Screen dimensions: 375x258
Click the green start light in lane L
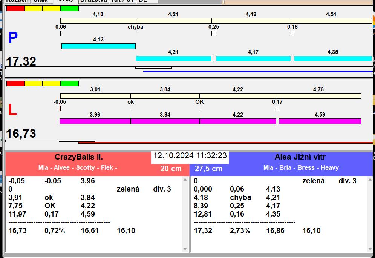click(70, 83)
